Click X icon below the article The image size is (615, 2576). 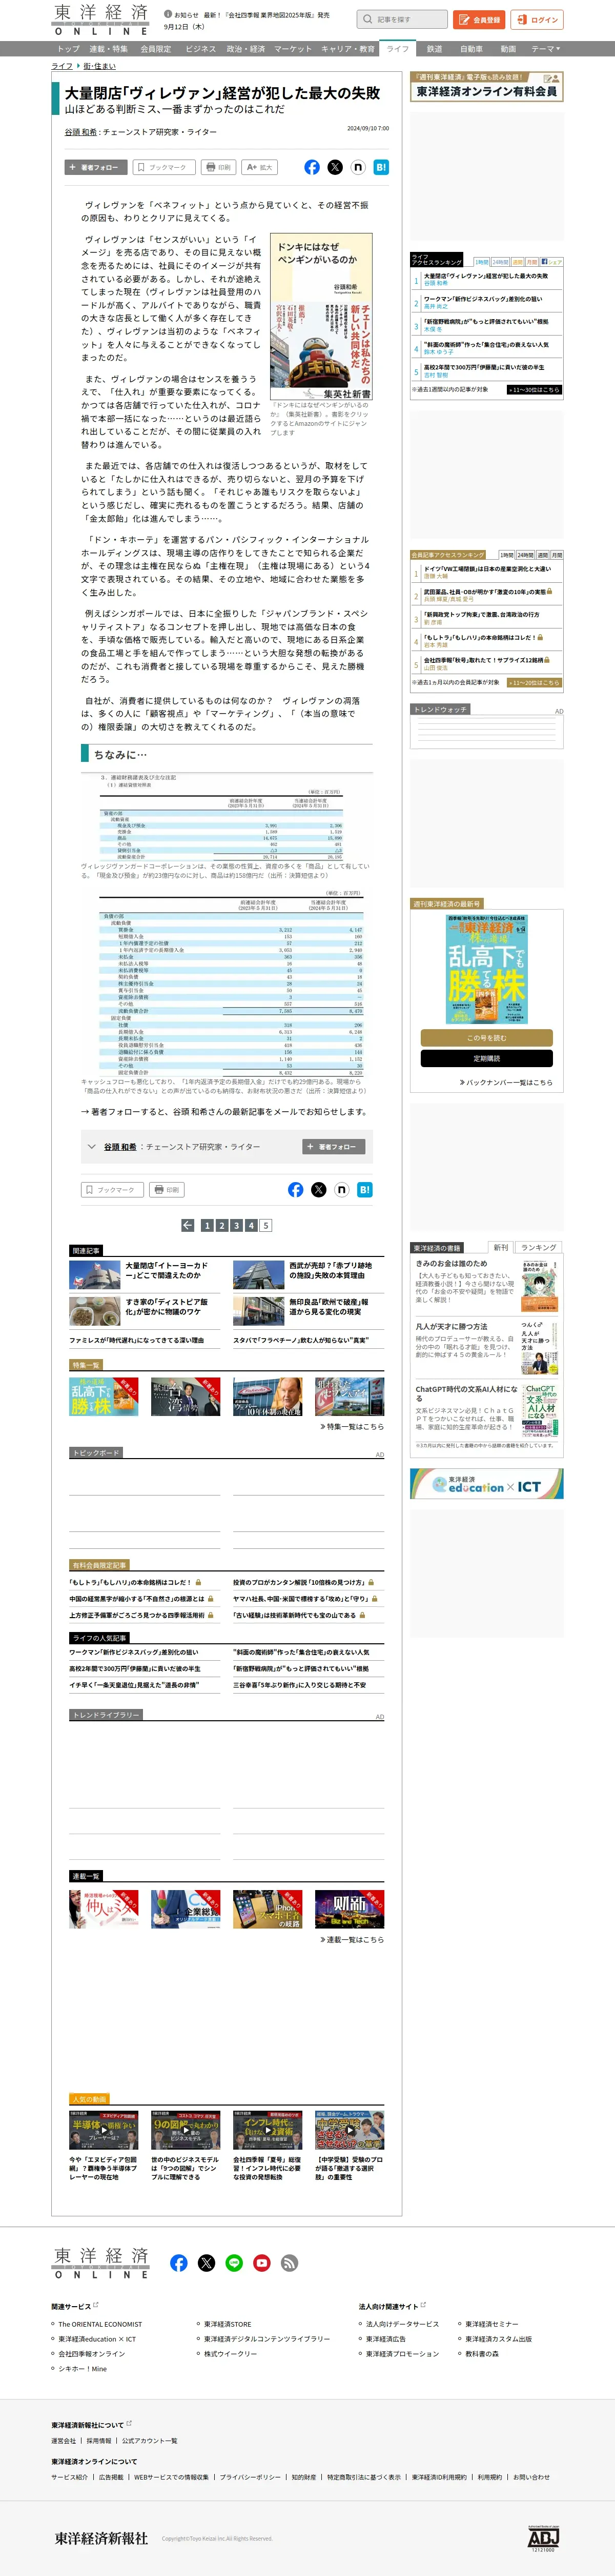[318, 1189]
